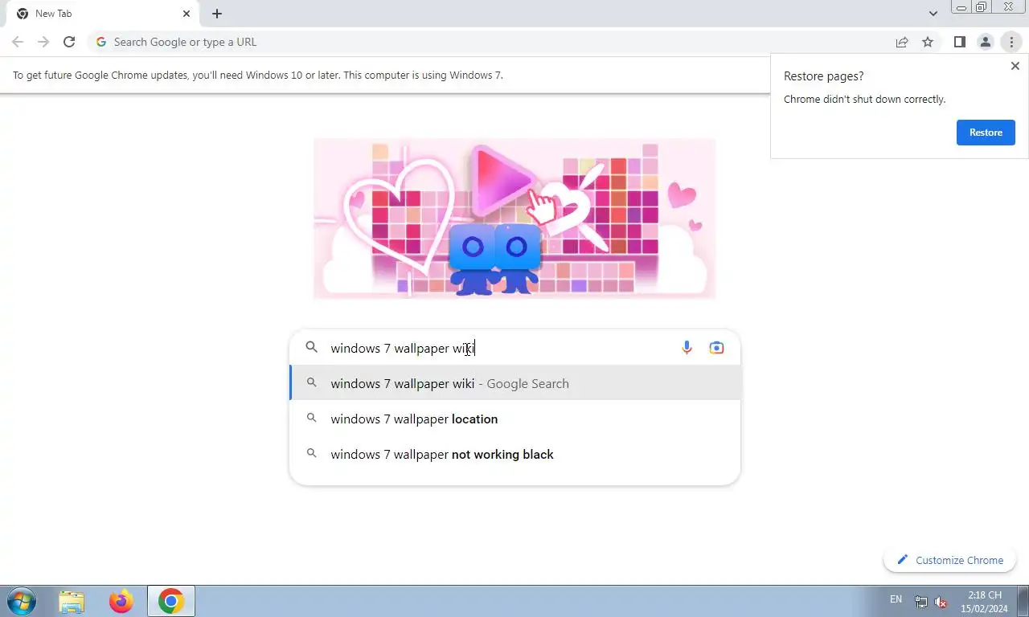Open Chrome three-dot menu
This screenshot has height=617, width=1029.
click(x=1011, y=42)
